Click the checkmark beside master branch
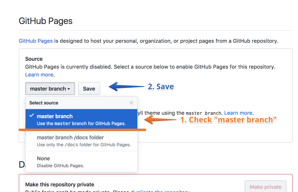Viewport: 298px width, 192px height. [x=32, y=115]
